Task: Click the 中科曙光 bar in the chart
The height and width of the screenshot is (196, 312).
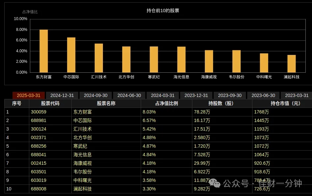Action: pyautogui.click(x=264, y=63)
